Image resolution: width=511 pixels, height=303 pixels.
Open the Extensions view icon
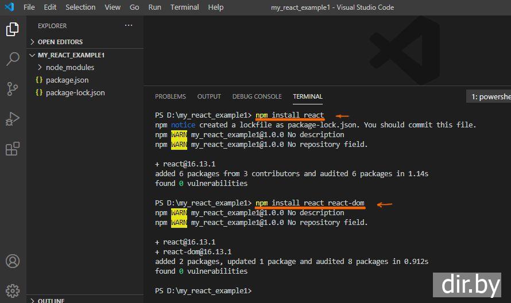point(13,149)
